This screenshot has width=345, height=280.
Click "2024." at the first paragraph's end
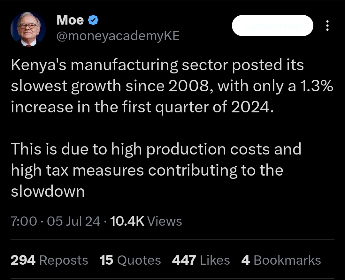pyautogui.click(x=252, y=107)
